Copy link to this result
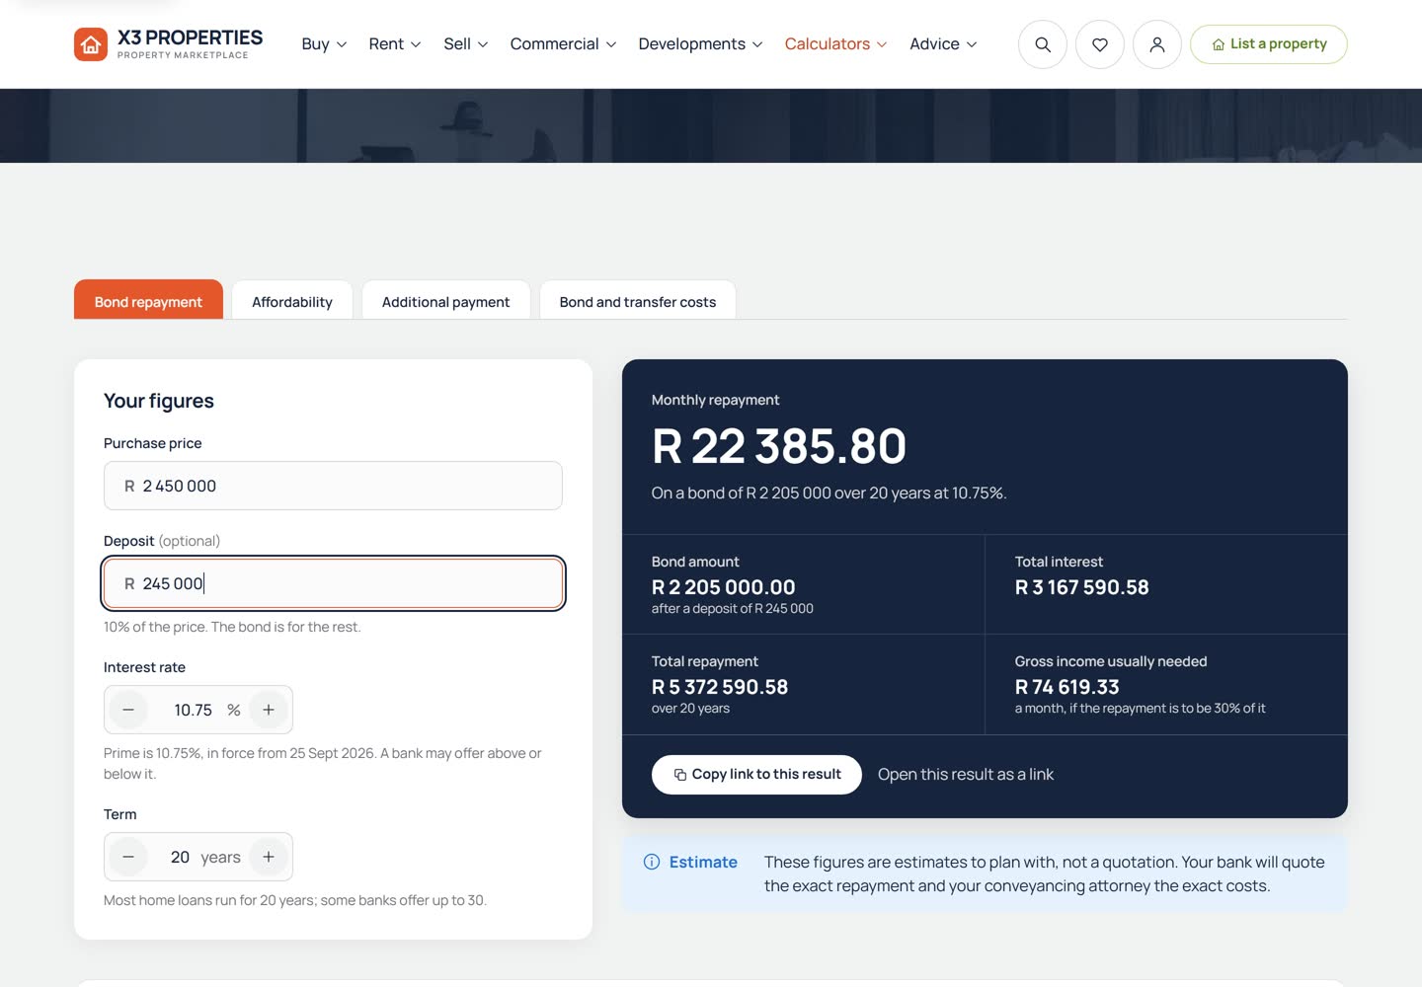The image size is (1422, 987). click(x=756, y=775)
